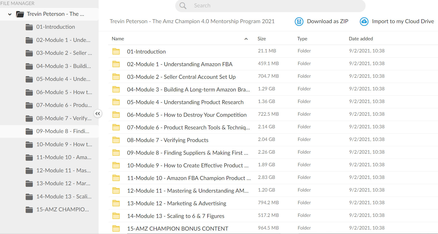The height and width of the screenshot is (234, 438).
Task: Sort by Date added column header
Action: point(361,39)
